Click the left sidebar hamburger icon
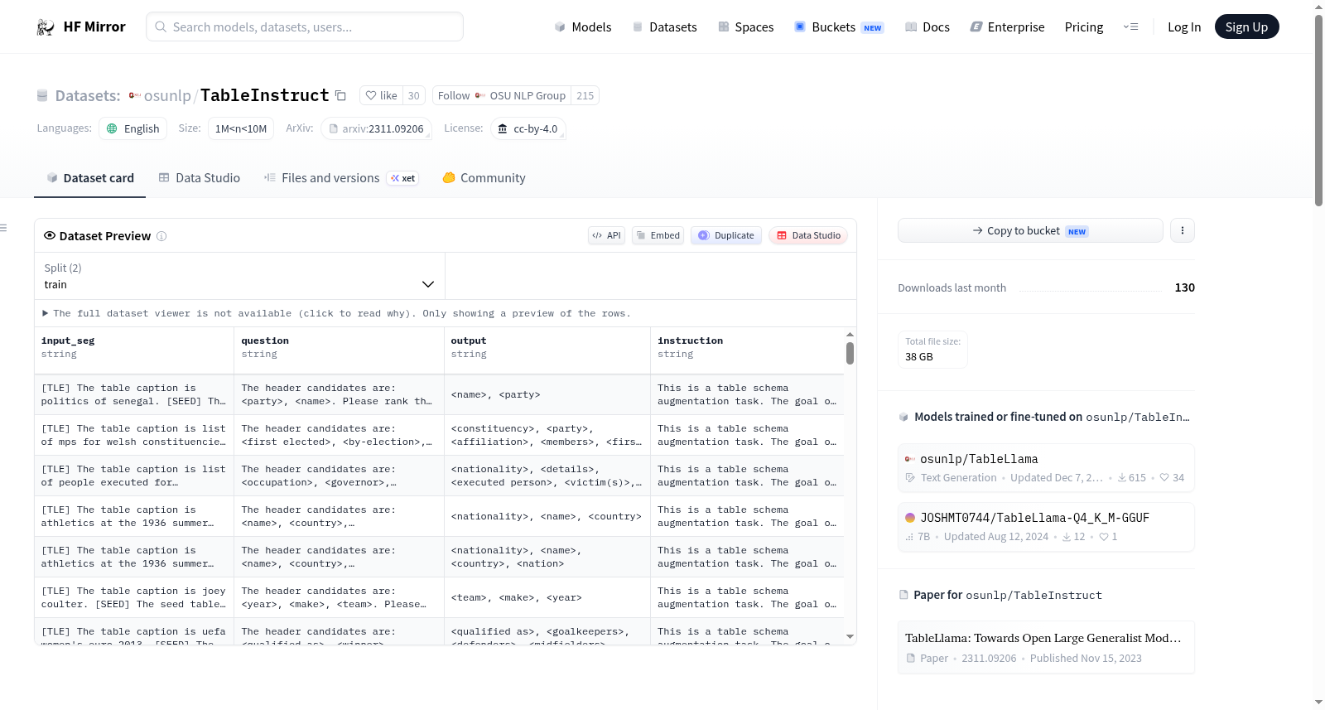This screenshot has height=710, width=1325. (3, 228)
